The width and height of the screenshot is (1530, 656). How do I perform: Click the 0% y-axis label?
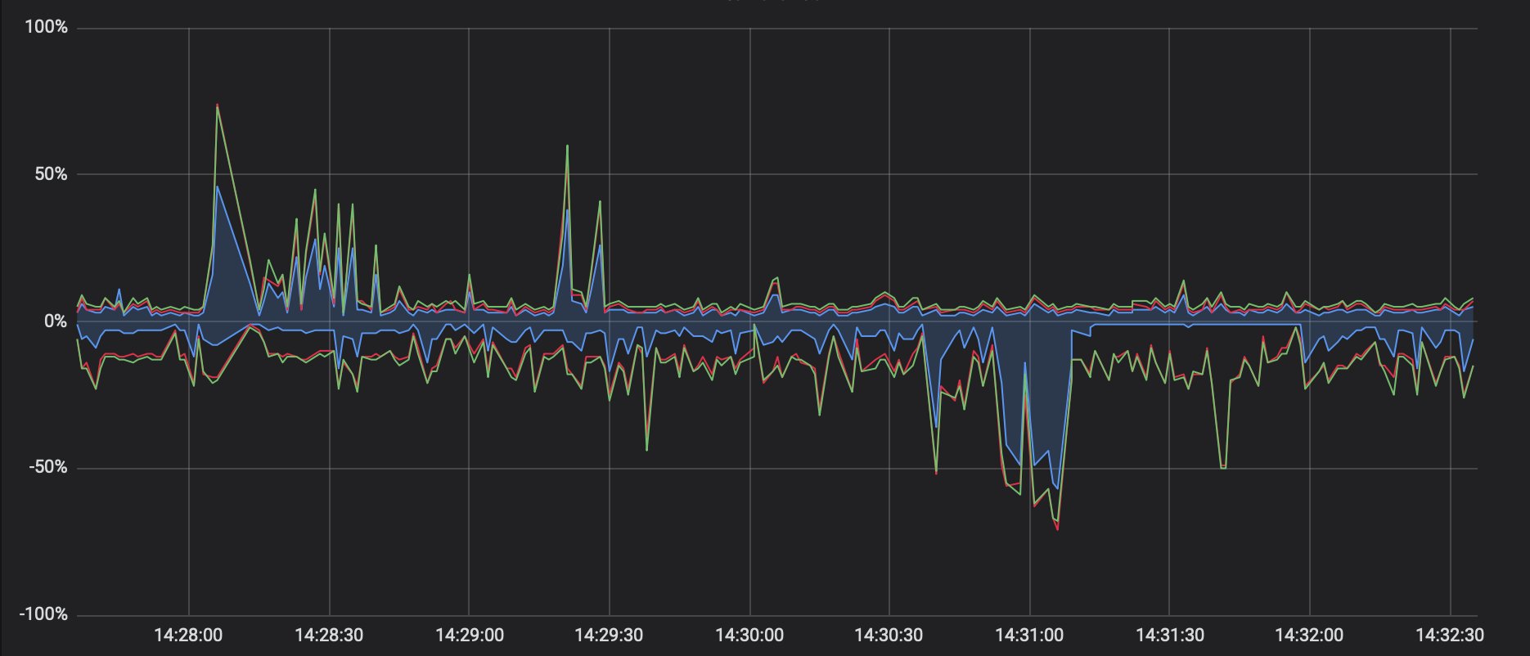coord(55,321)
